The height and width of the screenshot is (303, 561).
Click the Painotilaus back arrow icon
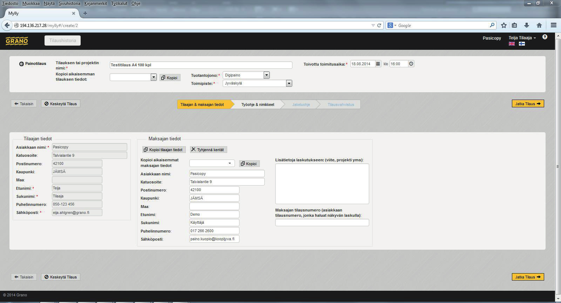point(21,64)
